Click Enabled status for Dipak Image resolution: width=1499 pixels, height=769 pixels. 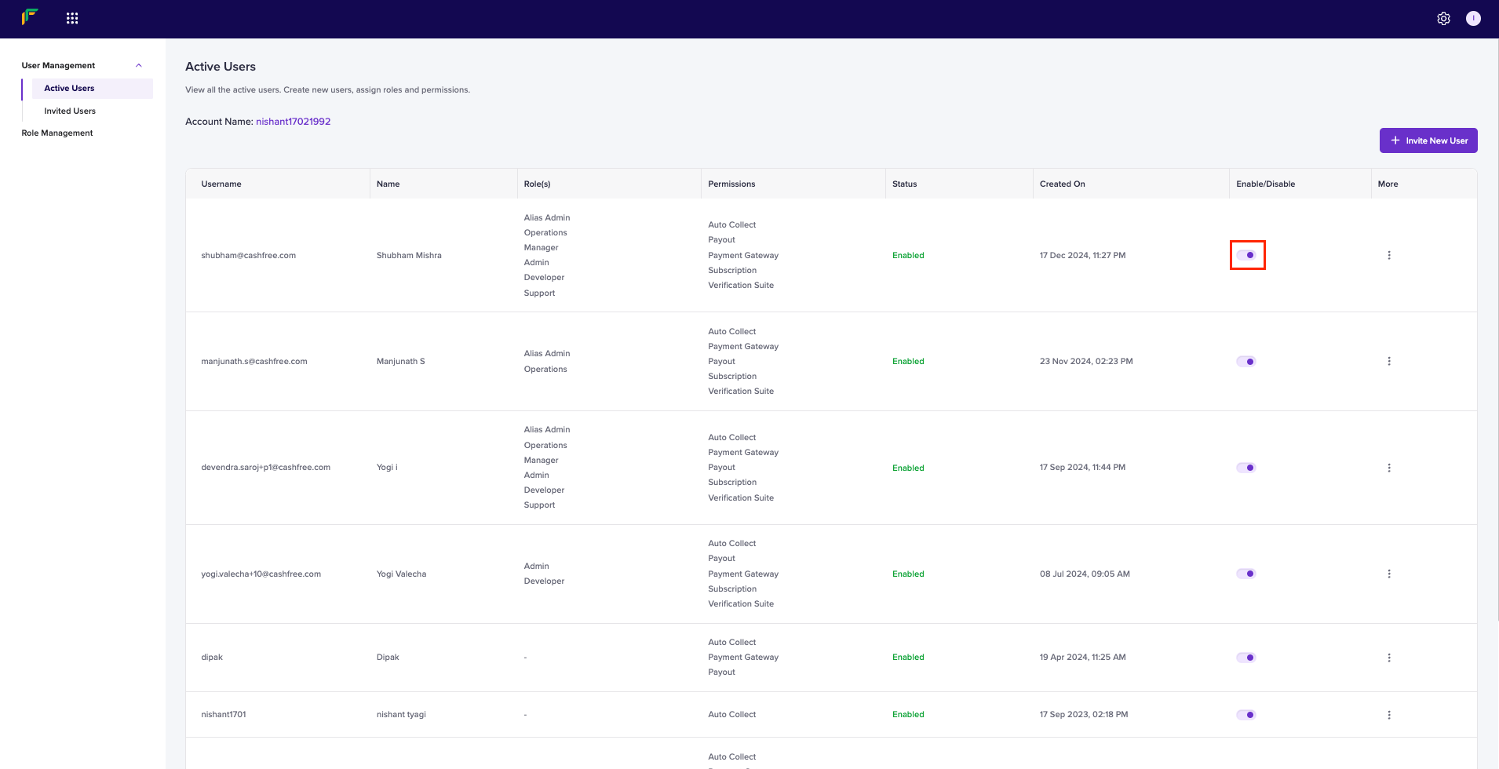(908, 657)
